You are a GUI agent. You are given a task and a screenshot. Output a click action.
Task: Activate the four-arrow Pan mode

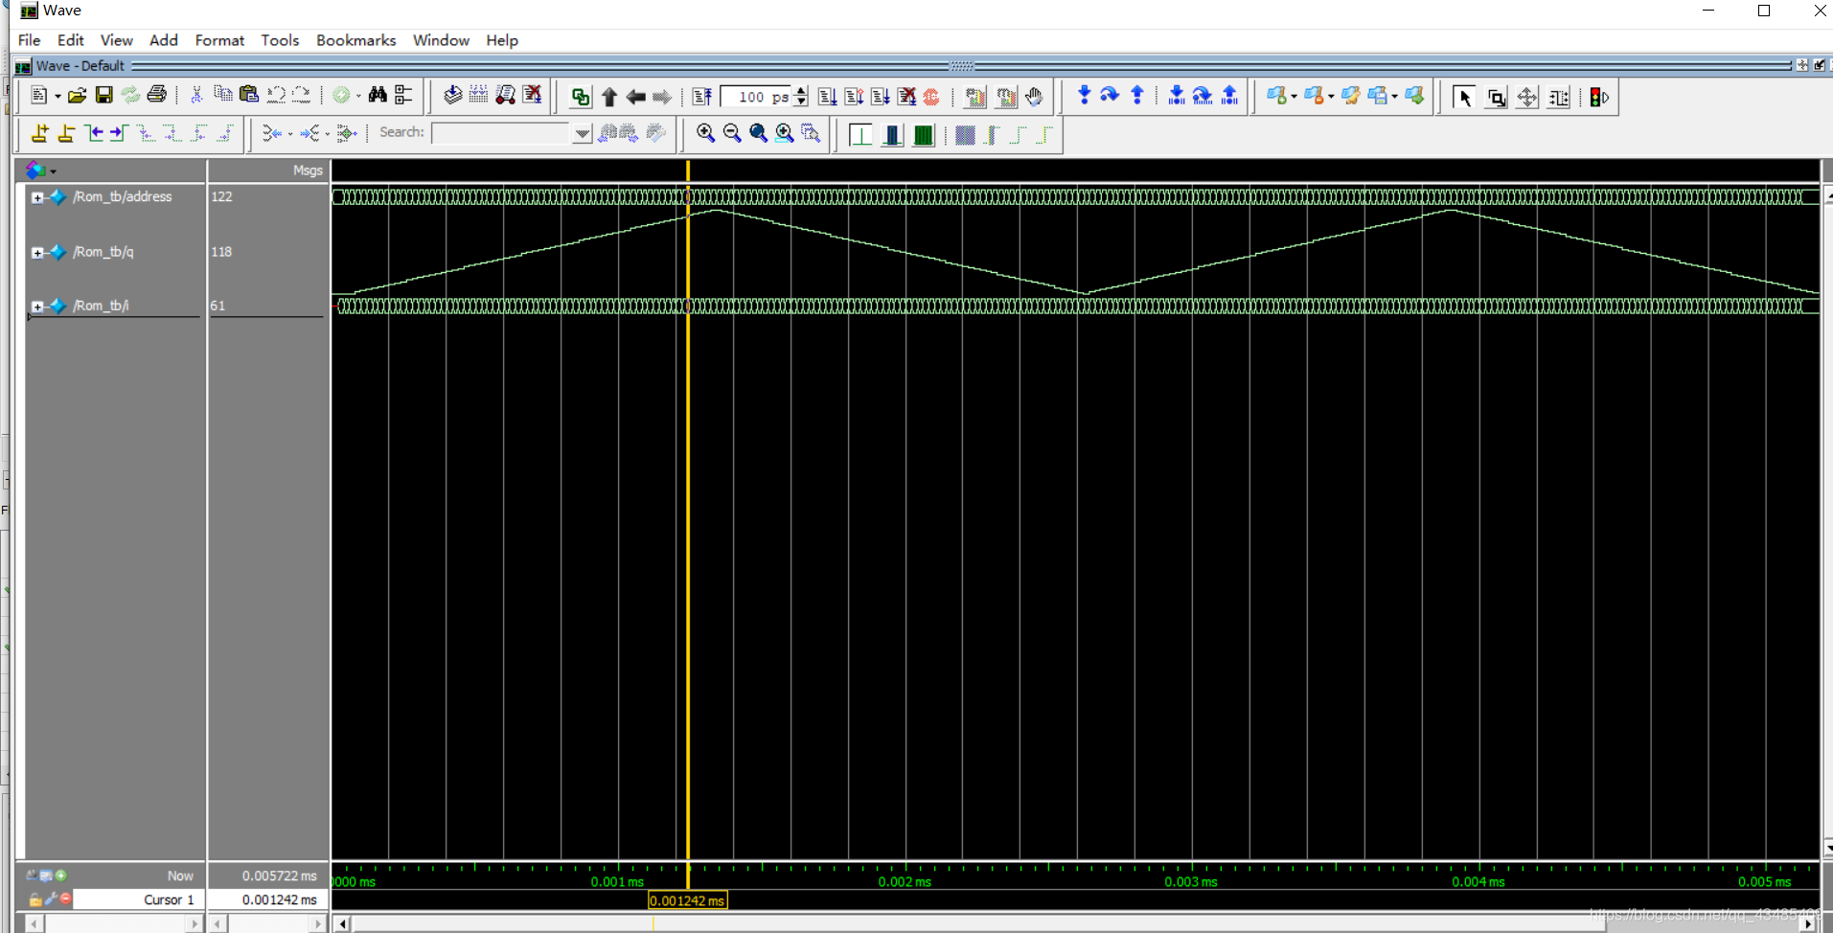(x=1527, y=97)
